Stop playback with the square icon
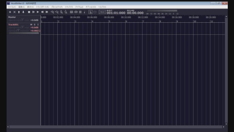 click(29, 12)
